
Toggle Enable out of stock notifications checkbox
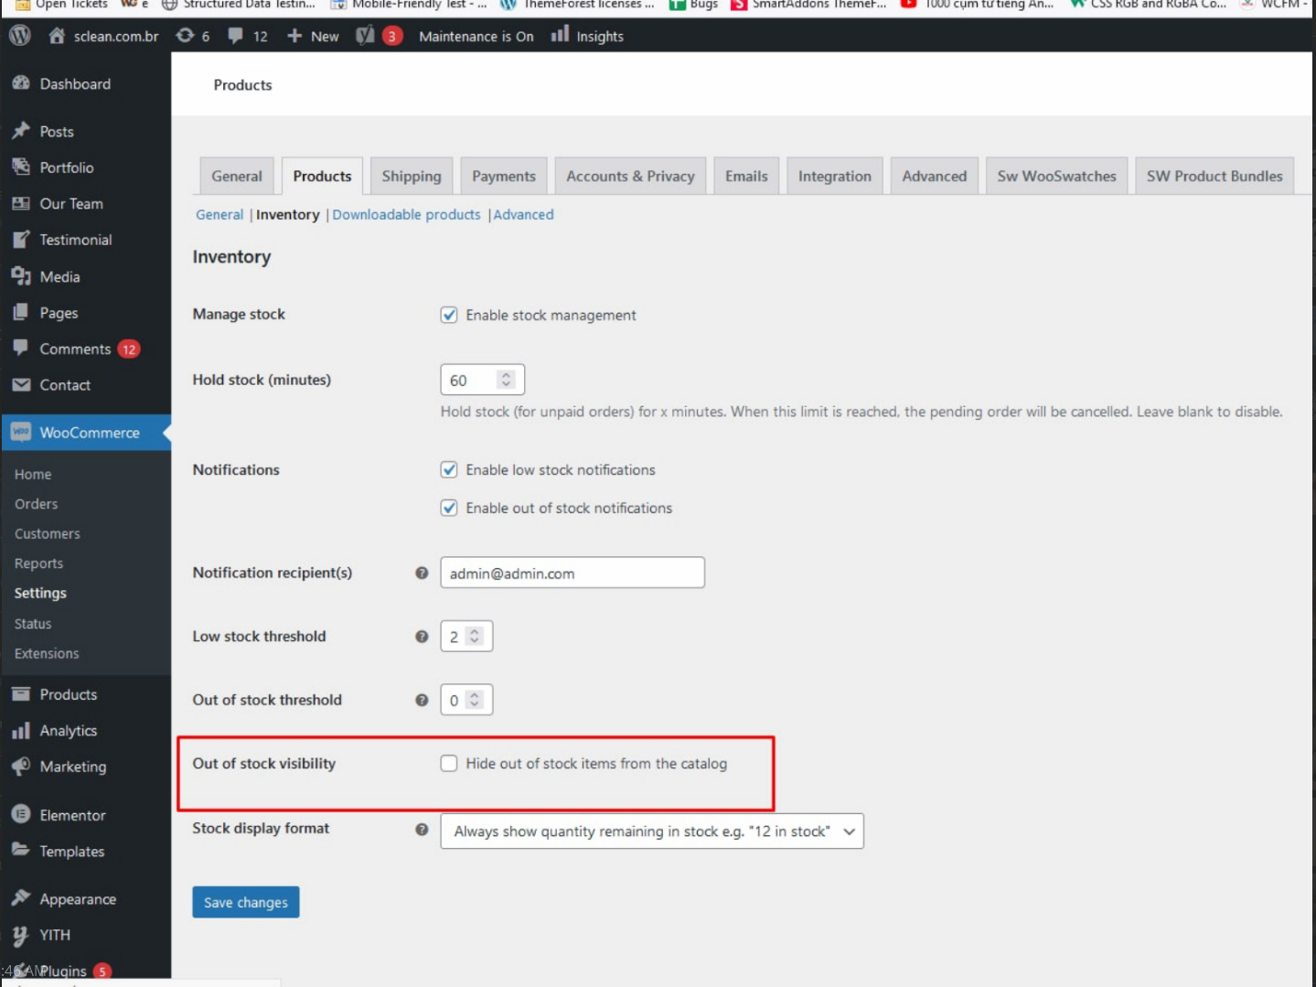point(449,508)
